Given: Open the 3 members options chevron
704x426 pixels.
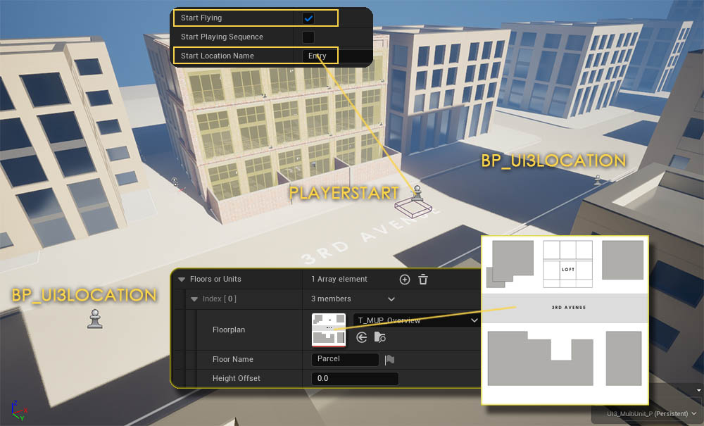Looking at the screenshot, I should point(391,299).
